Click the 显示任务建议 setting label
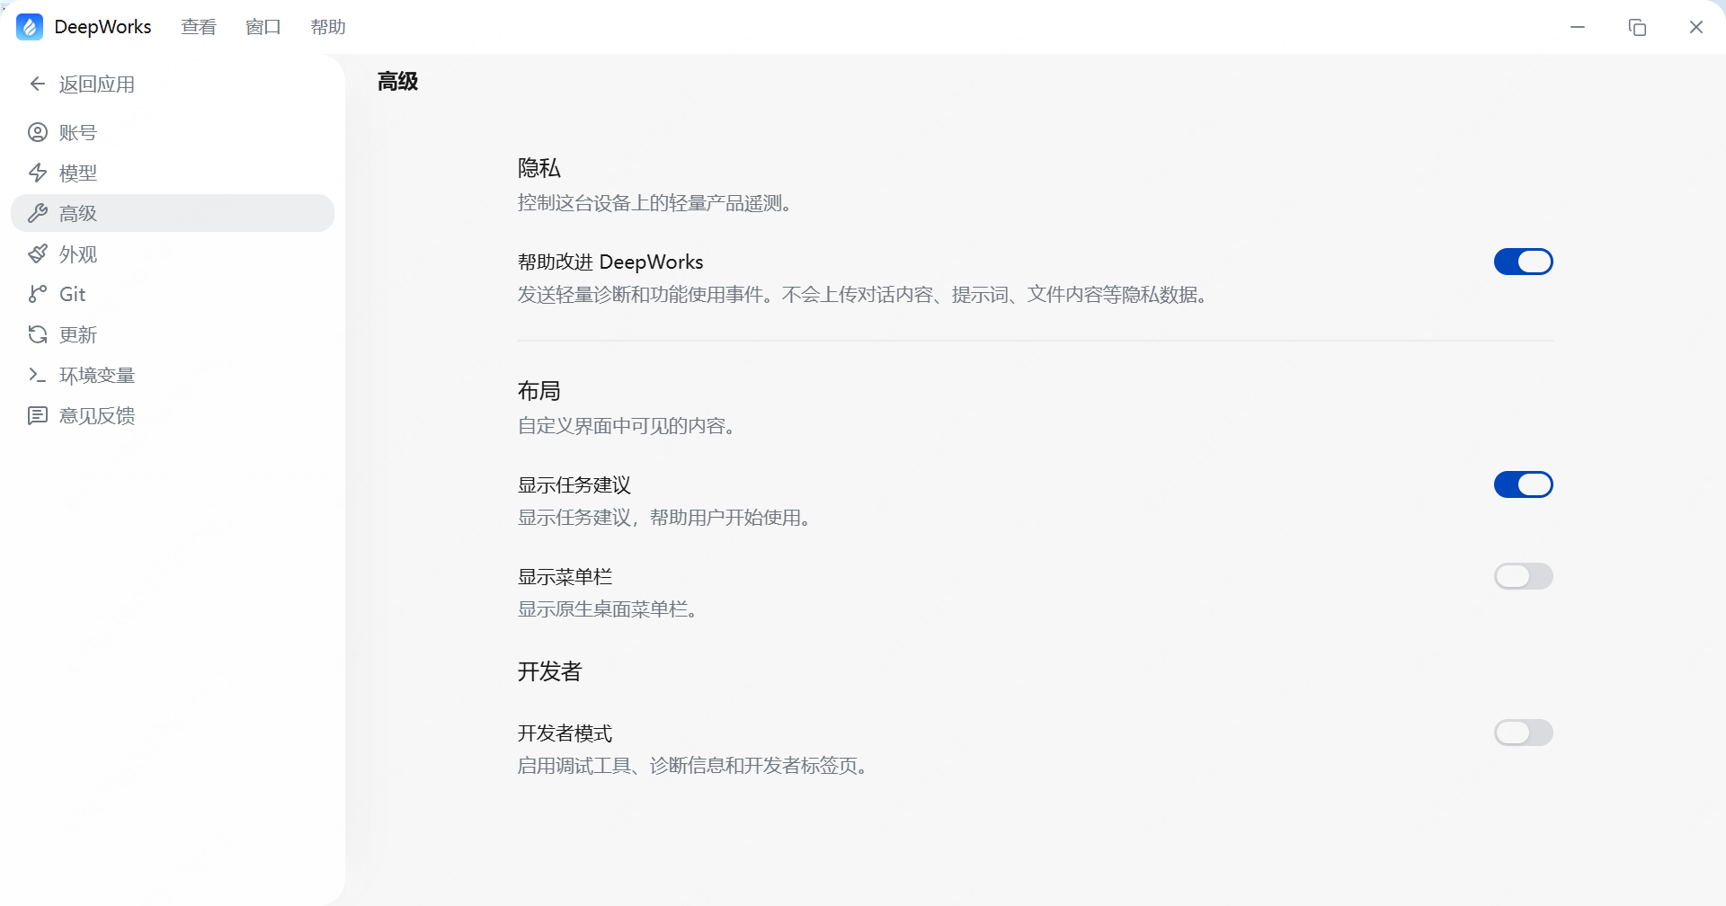Screen dimensions: 1726x906 [574, 484]
